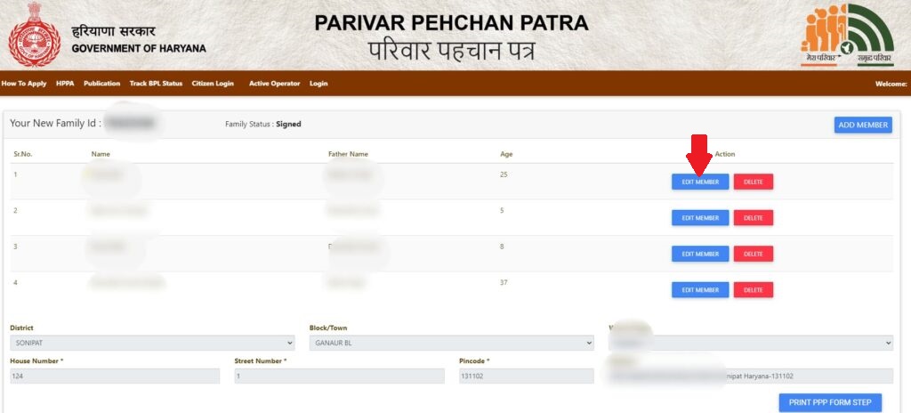Focus the address field ending Haryana-131102
Viewport: 911px width, 413px height.
click(x=751, y=377)
